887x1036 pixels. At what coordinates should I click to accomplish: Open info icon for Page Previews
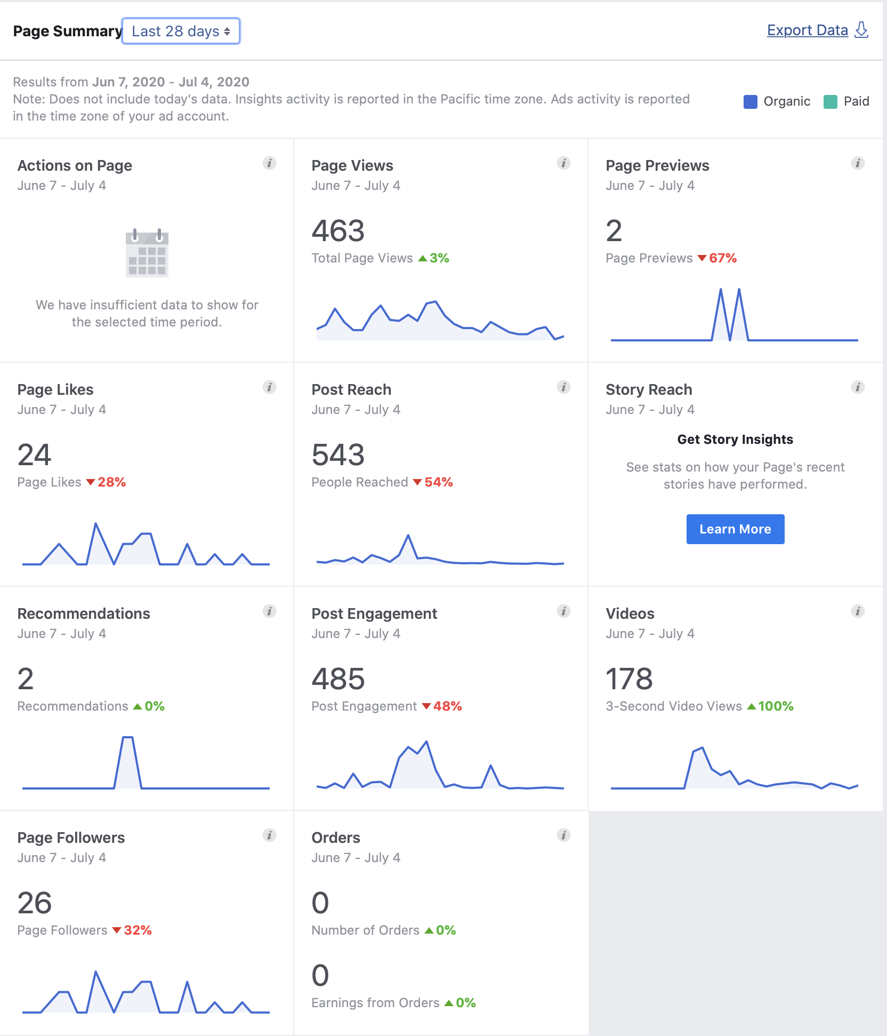[858, 163]
